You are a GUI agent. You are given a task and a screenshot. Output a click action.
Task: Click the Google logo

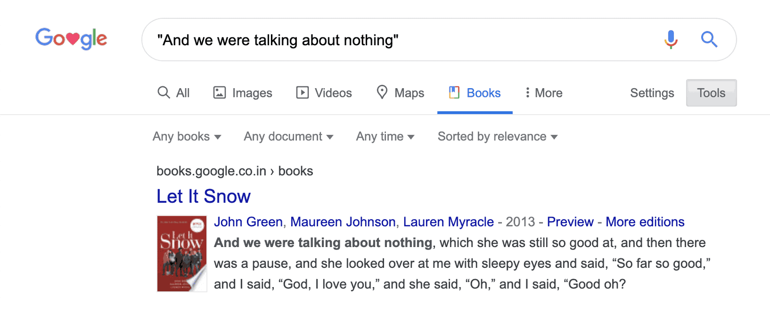71,39
